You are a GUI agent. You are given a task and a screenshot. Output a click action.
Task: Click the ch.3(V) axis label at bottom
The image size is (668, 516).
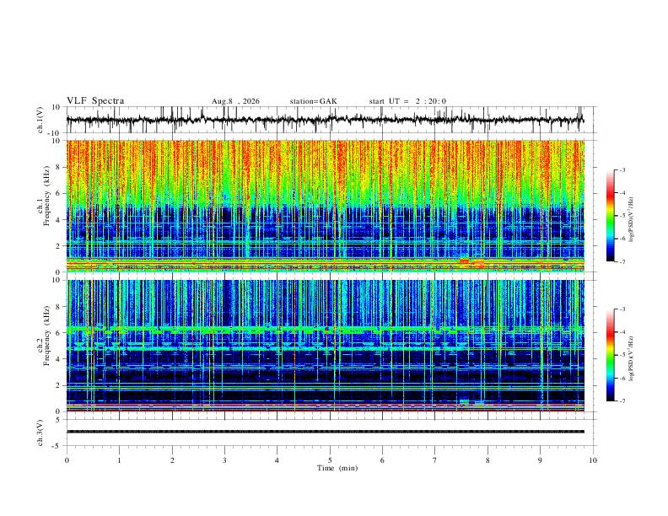40,433
